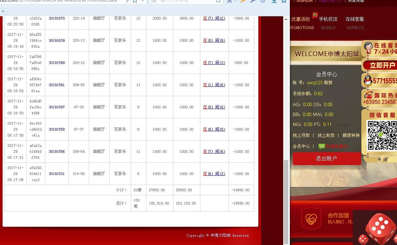397x245 pixels.
Task: Open the 优惠活动 promotions menu
Action: tap(300, 19)
